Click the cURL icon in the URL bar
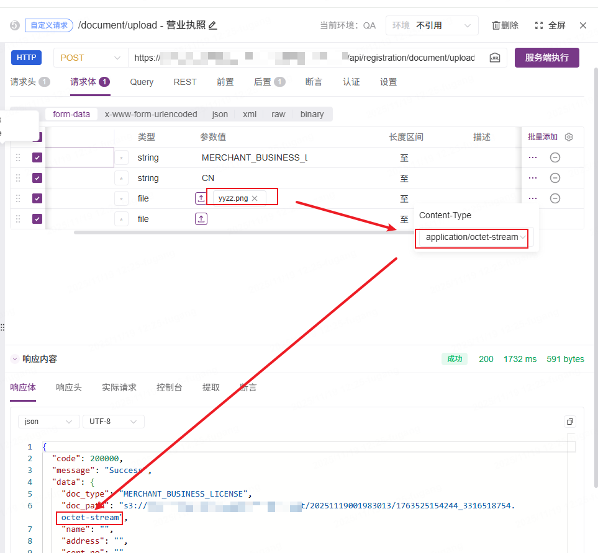 click(x=495, y=58)
